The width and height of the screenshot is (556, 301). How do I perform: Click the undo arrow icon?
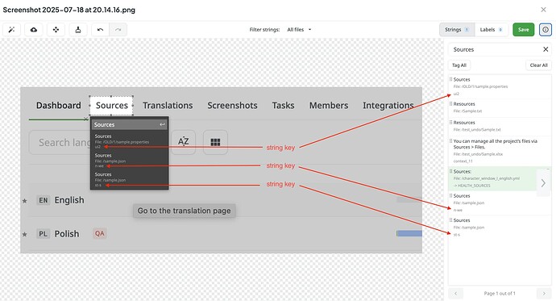tap(101, 30)
